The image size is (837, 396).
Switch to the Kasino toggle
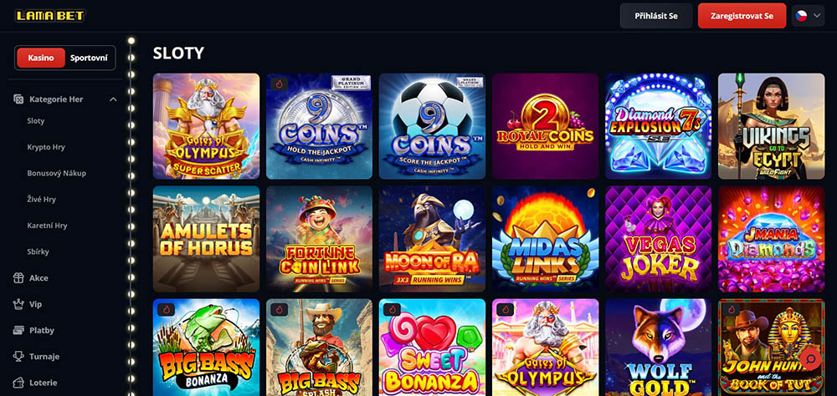click(41, 58)
